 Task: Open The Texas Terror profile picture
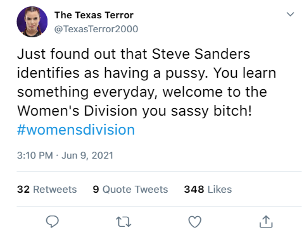tap(32, 21)
